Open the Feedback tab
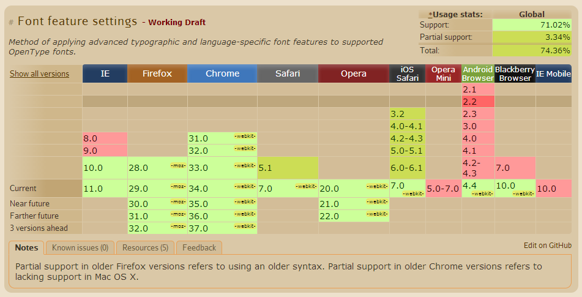Image resolution: width=582 pixels, height=297 pixels. click(x=199, y=247)
